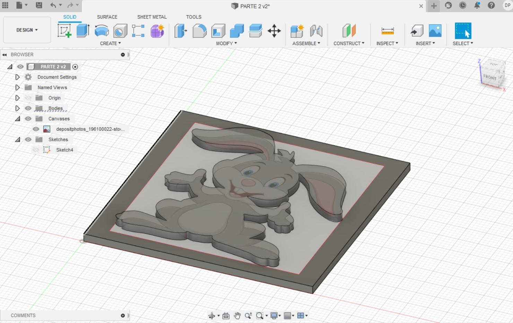
Task: Select the Fillet tool icon
Action: click(x=199, y=31)
